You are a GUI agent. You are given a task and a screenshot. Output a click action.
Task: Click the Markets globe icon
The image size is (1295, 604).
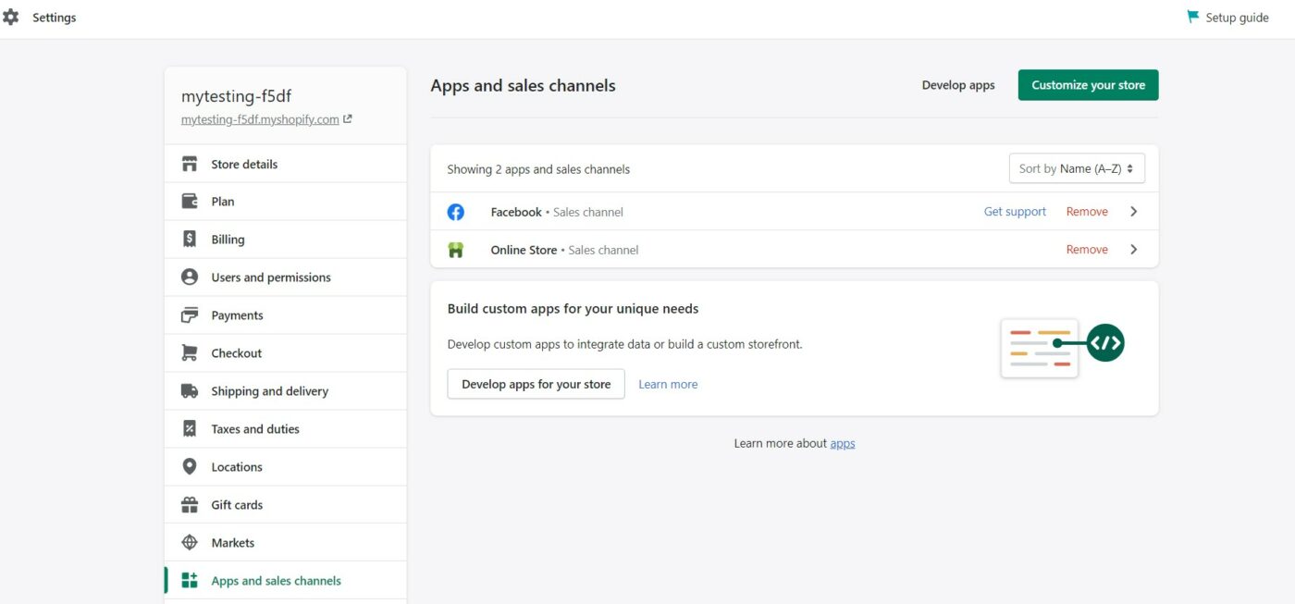click(x=190, y=543)
